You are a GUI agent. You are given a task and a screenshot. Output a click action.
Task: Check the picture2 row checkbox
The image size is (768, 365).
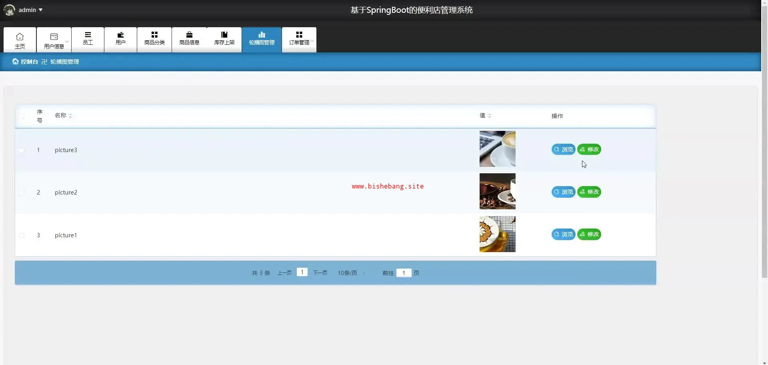(x=22, y=193)
